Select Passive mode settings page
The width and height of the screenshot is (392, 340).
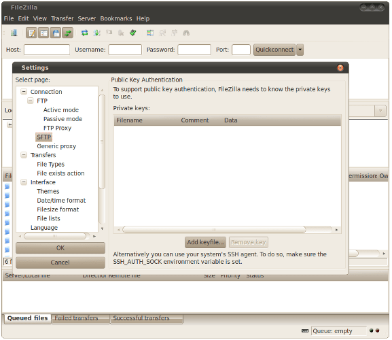63,119
